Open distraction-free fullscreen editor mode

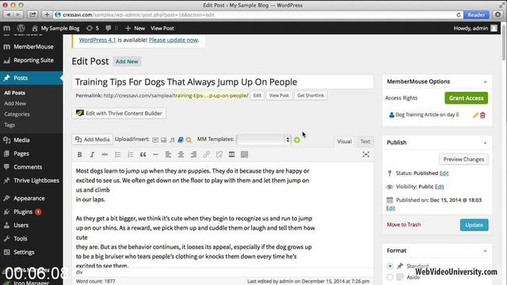point(366,154)
